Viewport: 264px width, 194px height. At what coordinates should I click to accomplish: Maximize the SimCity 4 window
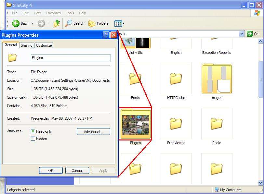coord(252,5)
